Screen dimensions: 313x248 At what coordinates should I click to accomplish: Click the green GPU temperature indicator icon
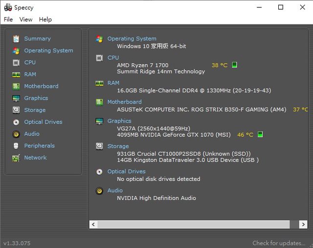(260, 135)
